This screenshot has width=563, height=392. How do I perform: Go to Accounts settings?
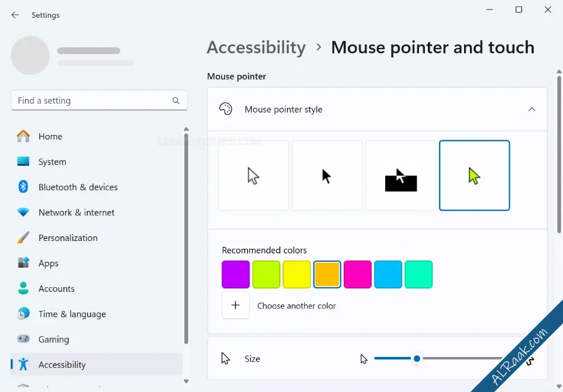(x=97, y=289)
